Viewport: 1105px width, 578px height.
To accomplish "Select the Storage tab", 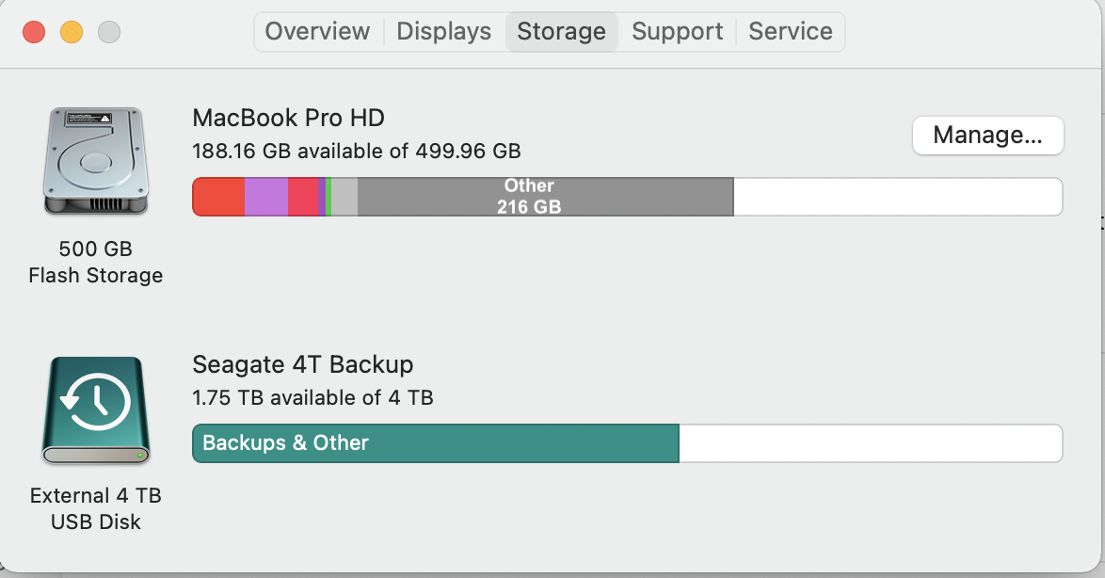I will point(561,31).
